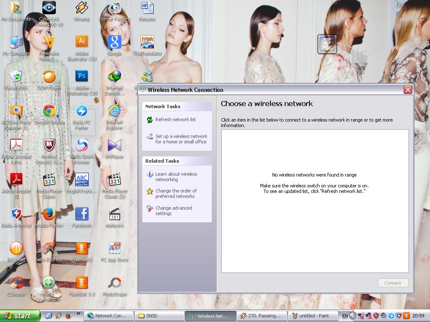Click the grayed-out Connect button
This screenshot has height=322, width=430.
tap(393, 283)
